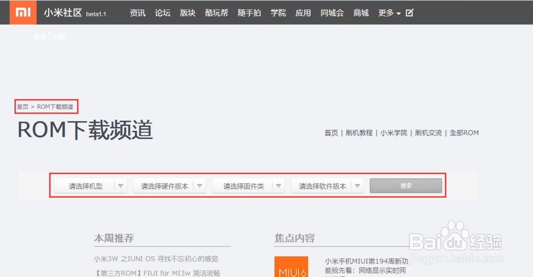Open 商城 in top navigation
Viewport: 533px width, 277px height.
(x=361, y=13)
